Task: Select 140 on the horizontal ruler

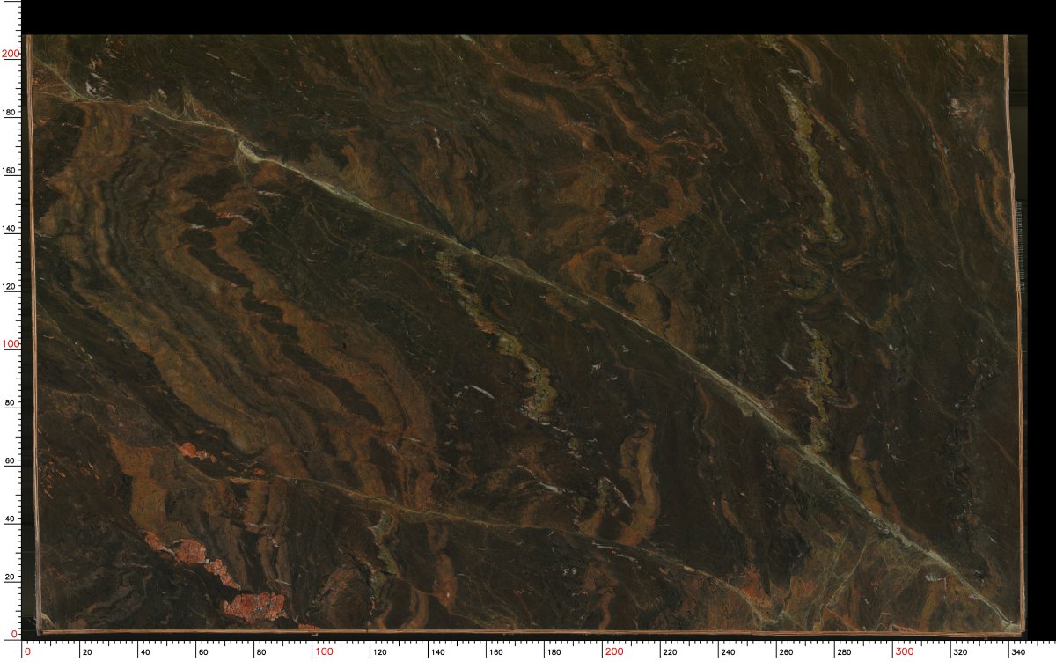Action: [x=440, y=652]
